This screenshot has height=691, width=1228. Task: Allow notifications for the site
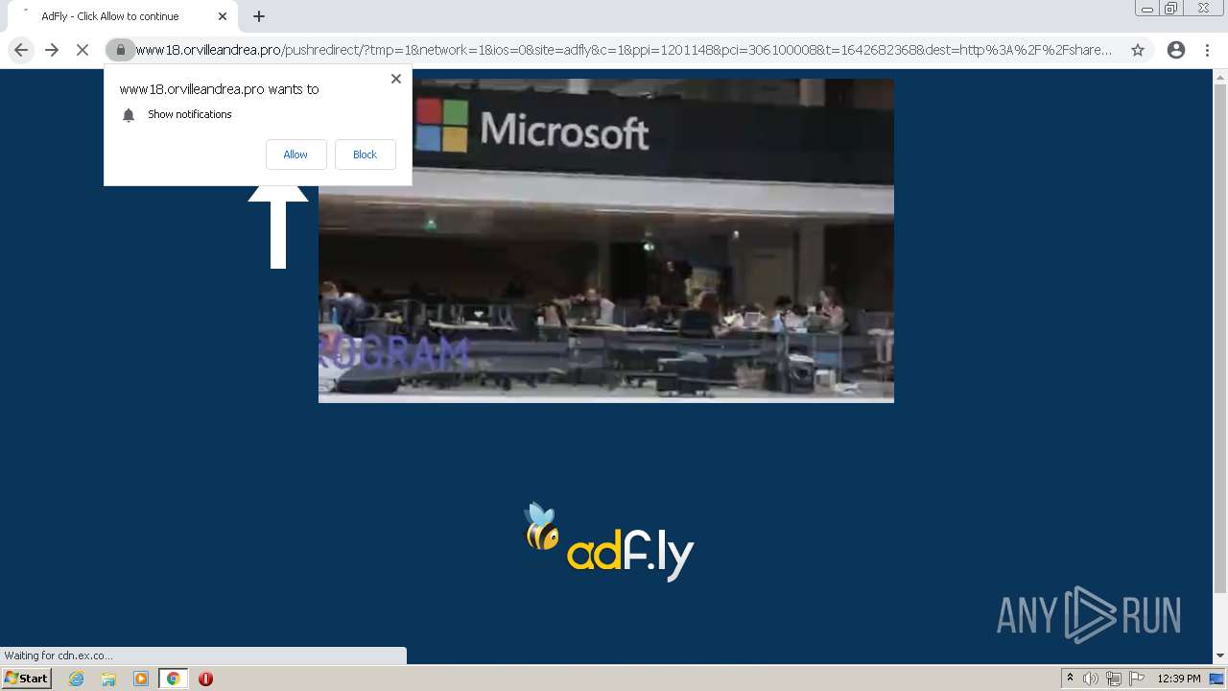coord(295,155)
